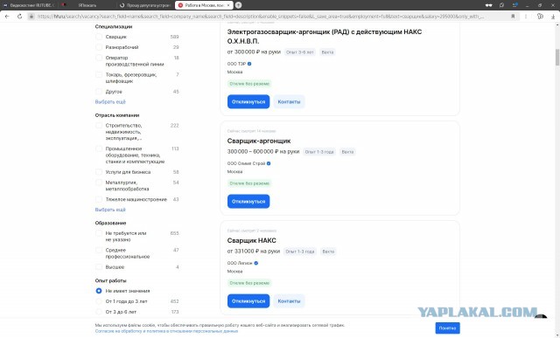Click Опыт 3-6 лет tag on ООО ТЭР card
This screenshot has width=560, height=338.
tap(300, 52)
